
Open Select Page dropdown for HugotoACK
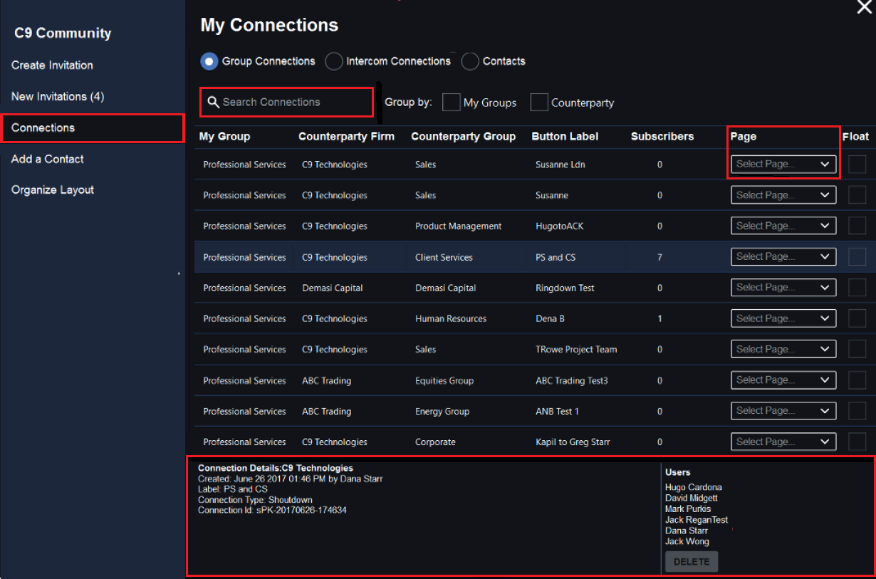point(783,226)
